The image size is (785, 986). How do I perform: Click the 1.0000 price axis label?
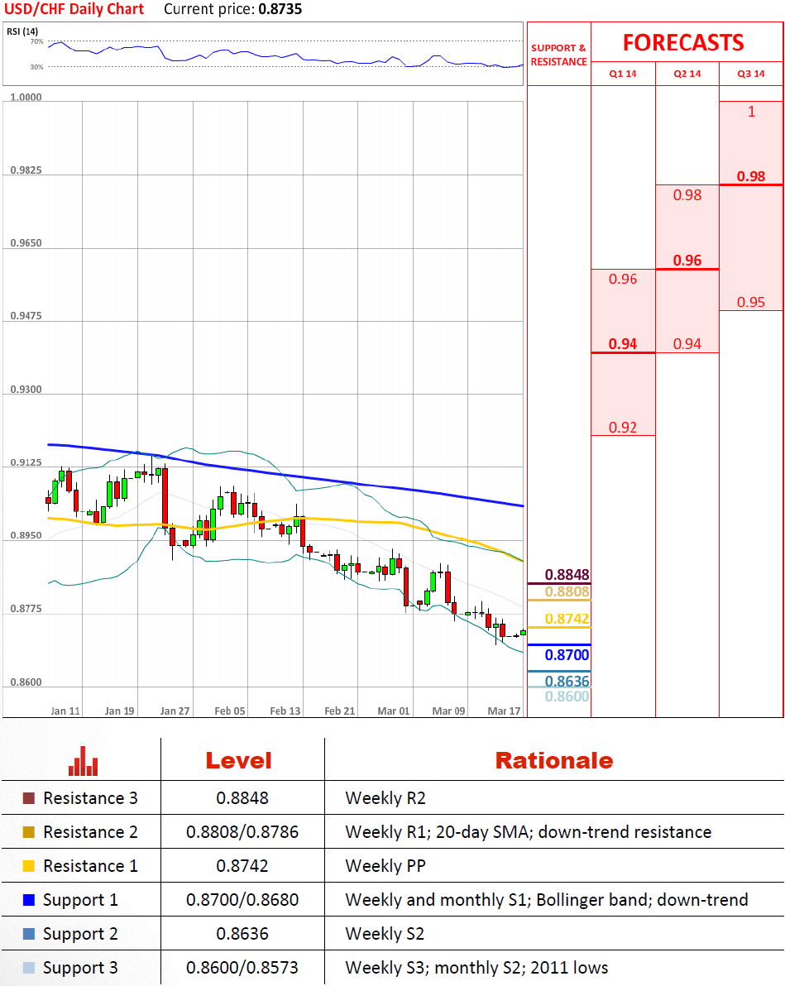(x=26, y=98)
